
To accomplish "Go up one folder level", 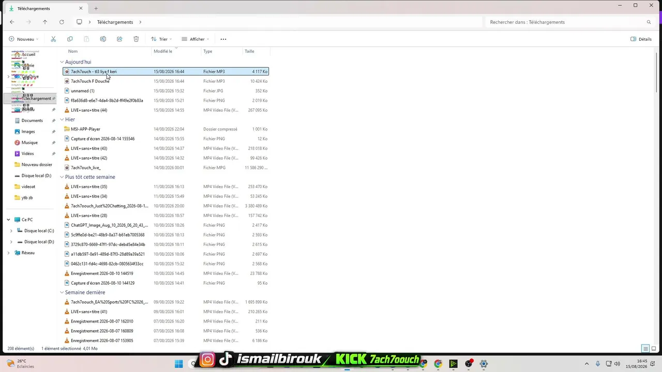I will 45,22.
